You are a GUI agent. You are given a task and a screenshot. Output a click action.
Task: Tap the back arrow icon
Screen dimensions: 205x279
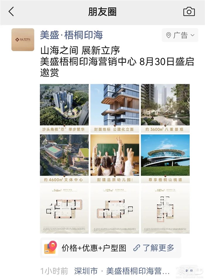click(11, 12)
